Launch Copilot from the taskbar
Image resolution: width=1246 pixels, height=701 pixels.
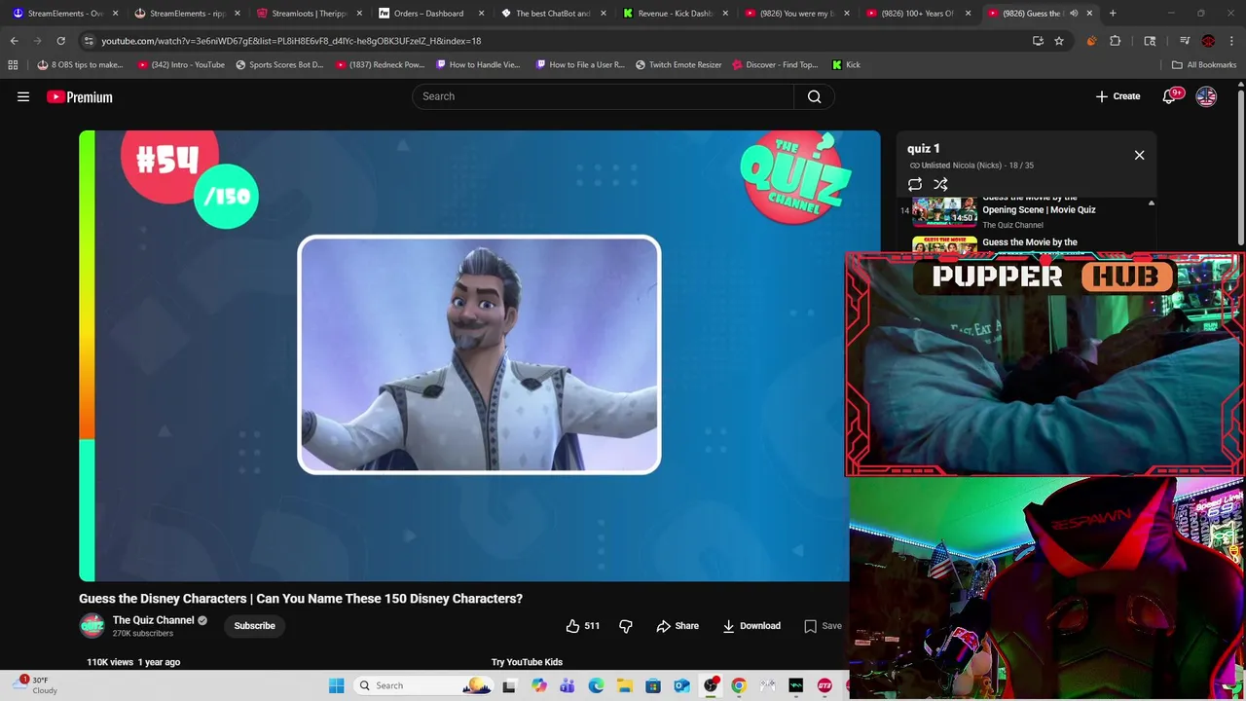click(538, 685)
